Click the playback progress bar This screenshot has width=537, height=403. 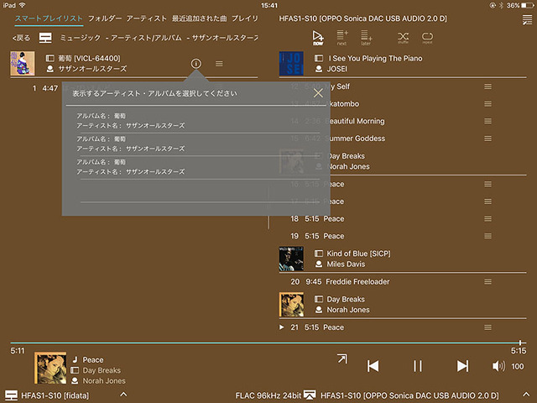tap(268, 343)
